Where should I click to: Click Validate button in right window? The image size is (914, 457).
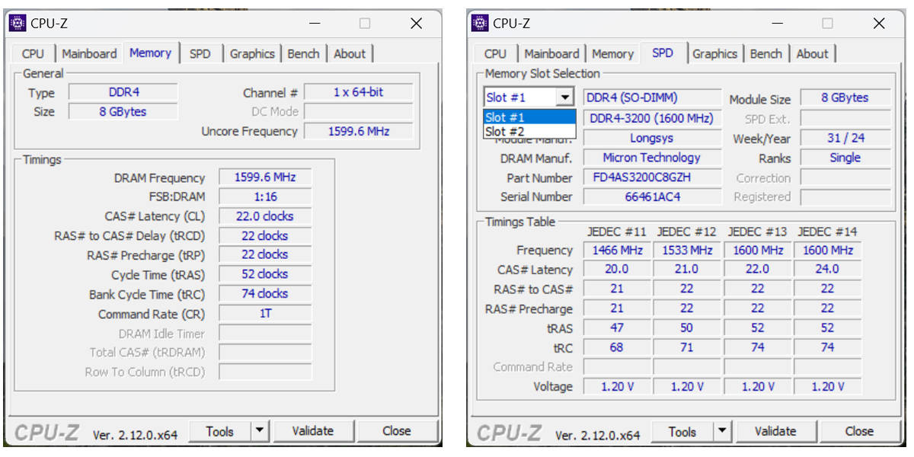(775, 432)
